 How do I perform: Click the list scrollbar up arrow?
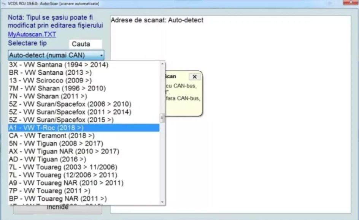pos(162,64)
